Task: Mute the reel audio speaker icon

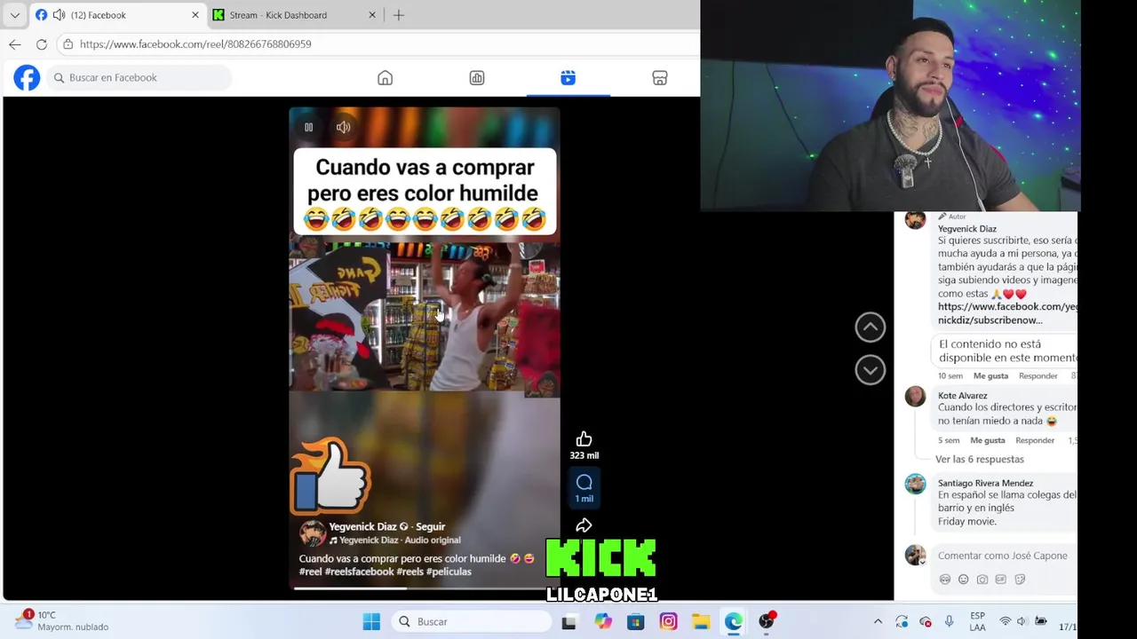Action: pos(343,127)
